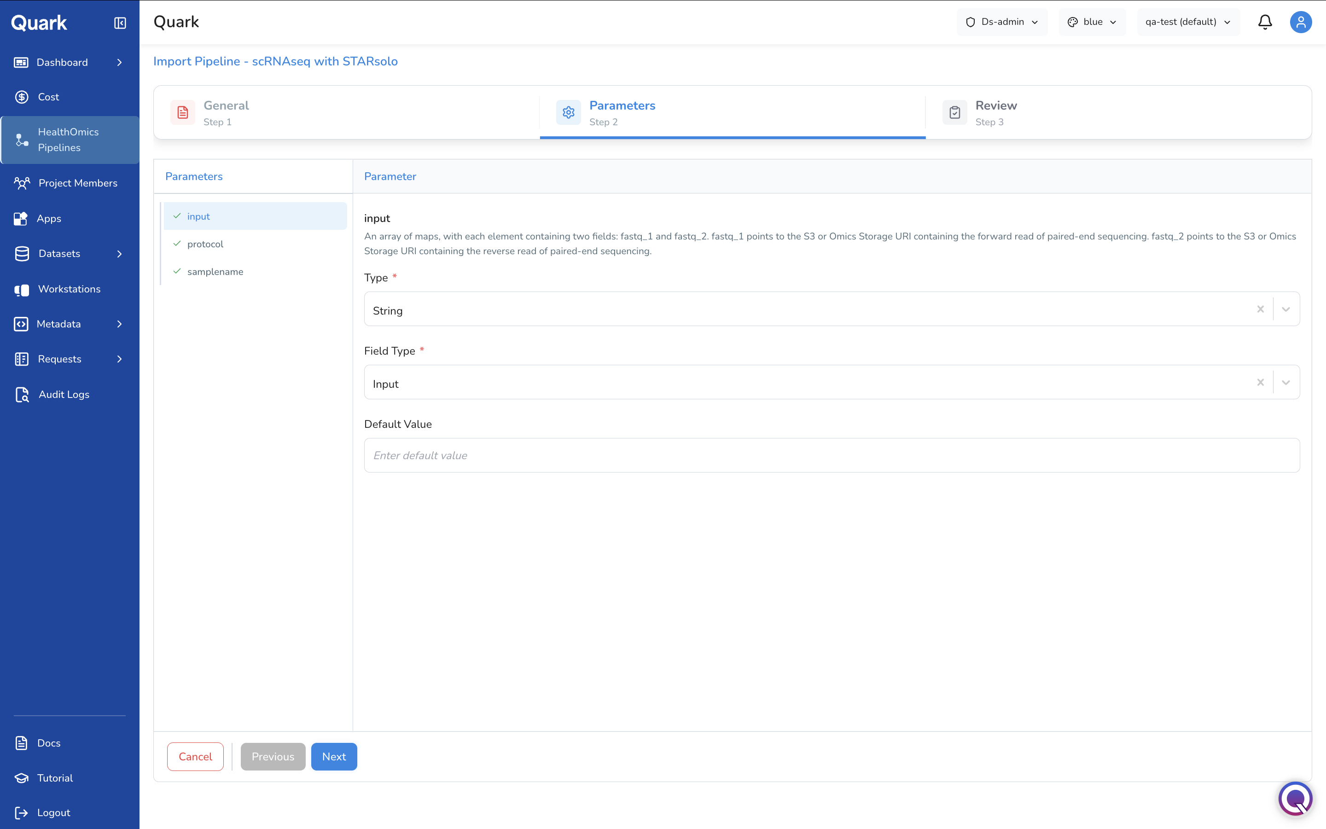This screenshot has height=829, width=1326.
Task: Click the Requests icon
Action: tap(21, 359)
